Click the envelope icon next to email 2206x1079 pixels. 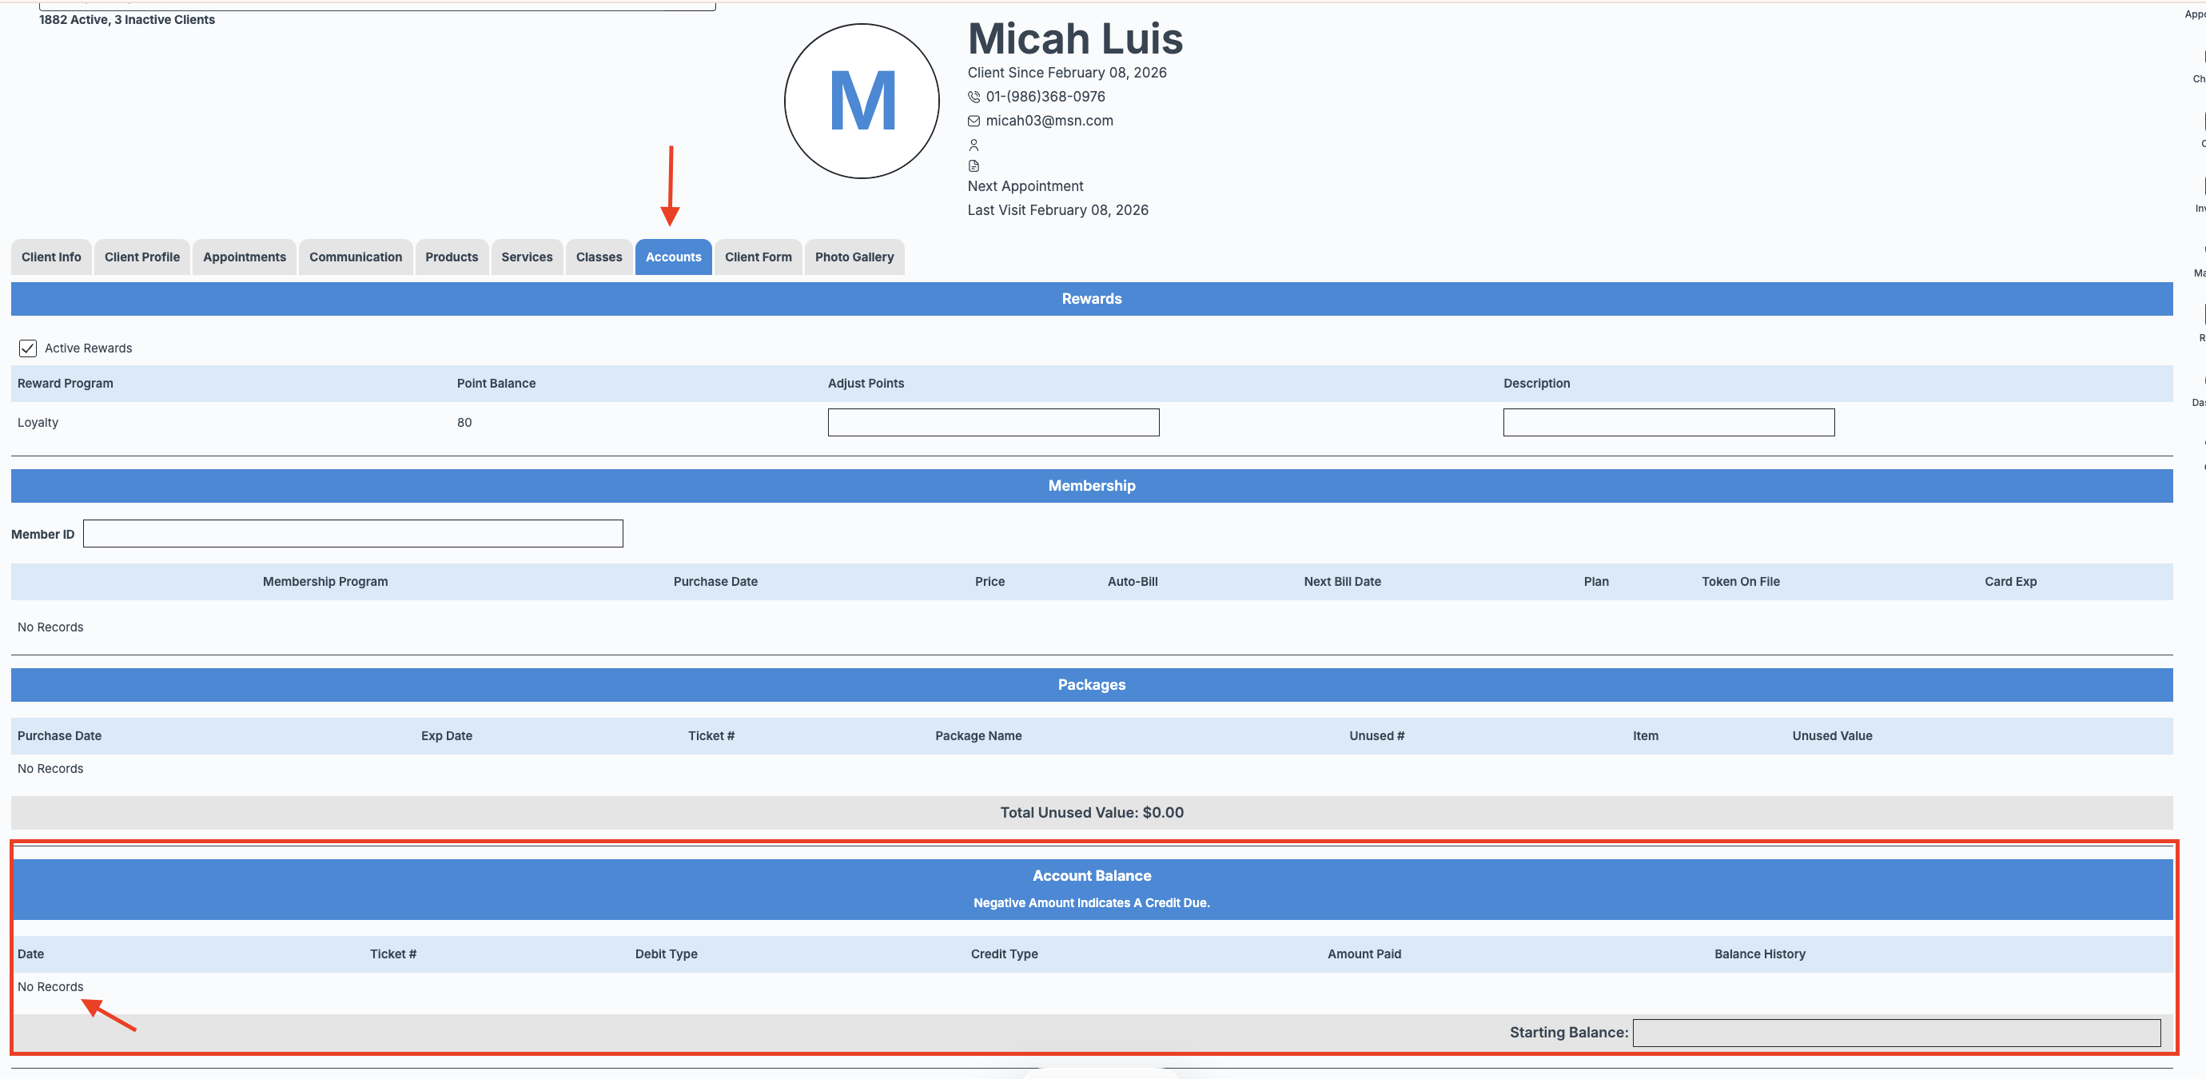pos(974,121)
